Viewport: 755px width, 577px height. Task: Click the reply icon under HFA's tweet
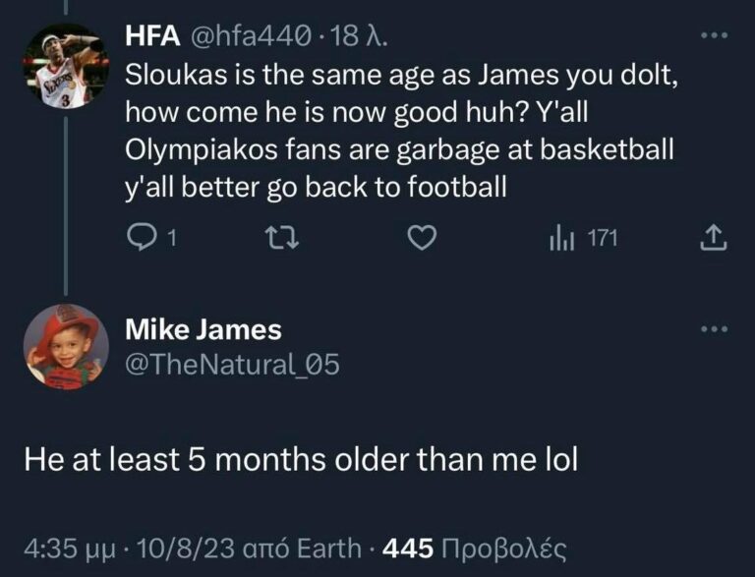click(145, 237)
